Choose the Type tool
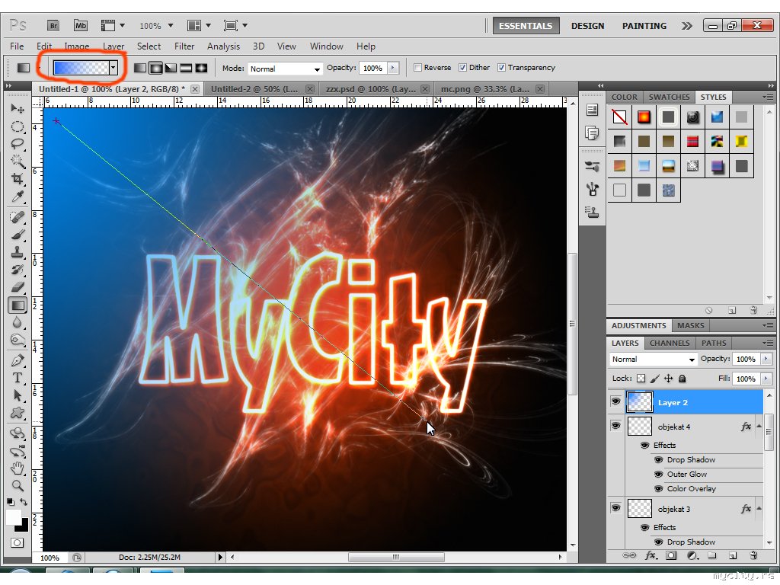Screen dimensions: 780x585 [17, 378]
